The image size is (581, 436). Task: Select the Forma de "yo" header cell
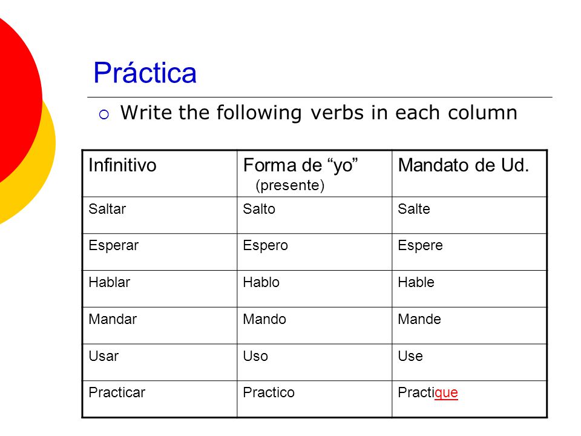coord(314,174)
